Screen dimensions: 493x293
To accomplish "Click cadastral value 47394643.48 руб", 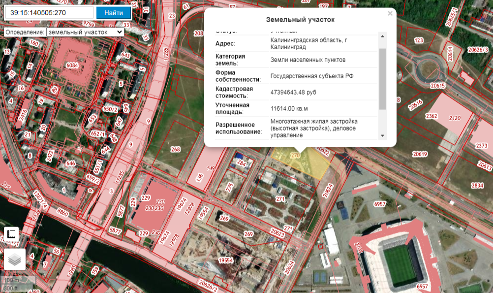I will click(293, 92).
